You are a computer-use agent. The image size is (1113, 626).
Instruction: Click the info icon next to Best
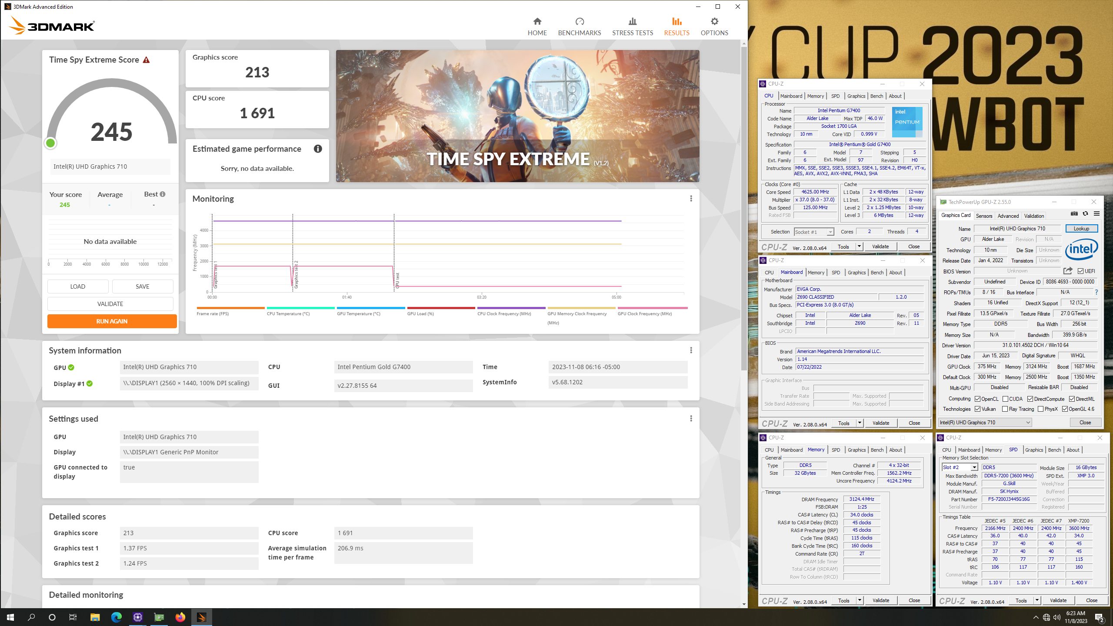[x=163, y=194]
